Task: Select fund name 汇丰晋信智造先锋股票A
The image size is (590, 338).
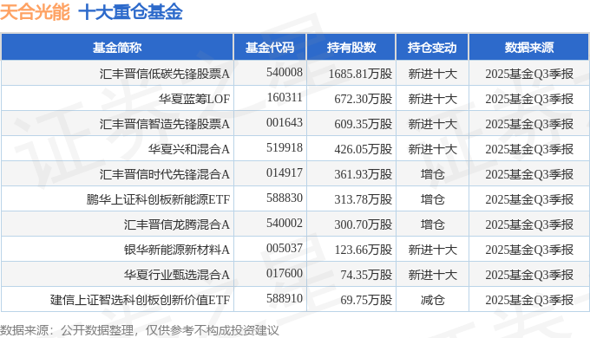Action: click(x=165, y=124)
